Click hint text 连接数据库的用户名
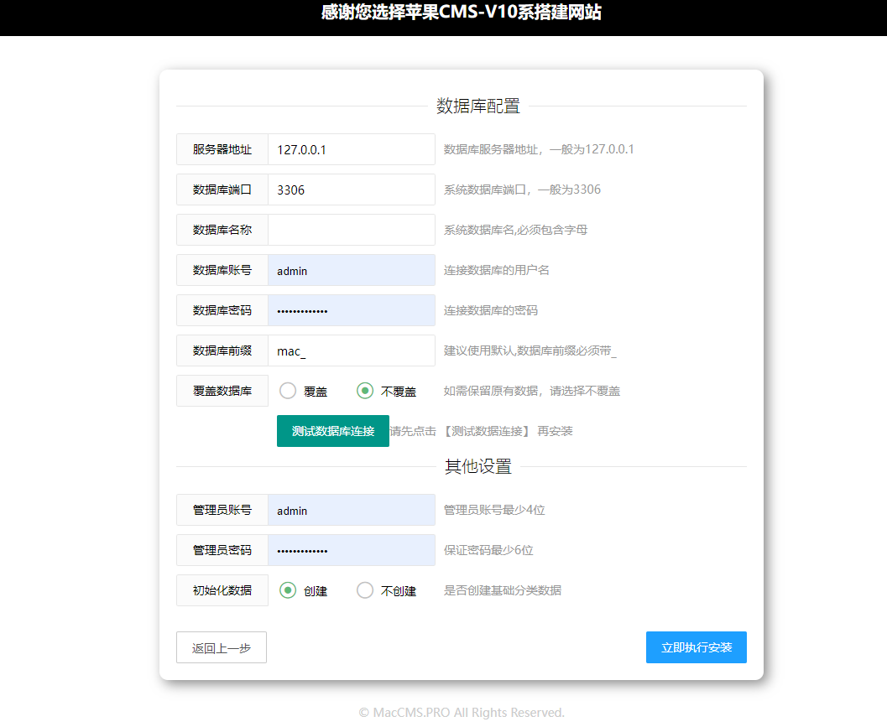This screenshot has height=727, width=887. click(496, 270)
